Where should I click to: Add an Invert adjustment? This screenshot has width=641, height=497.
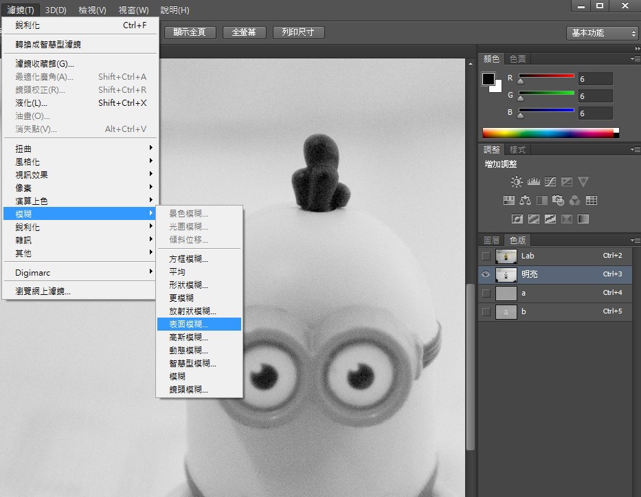tap(517, 219)
